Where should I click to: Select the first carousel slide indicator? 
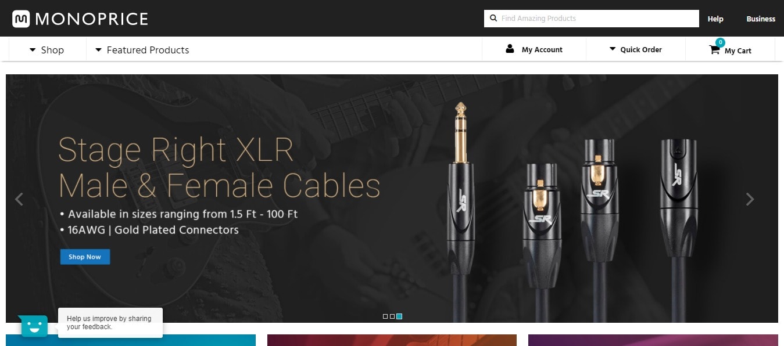click(x=385, y=316)
